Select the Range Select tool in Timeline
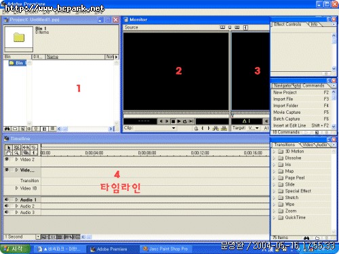 (17, 148)
